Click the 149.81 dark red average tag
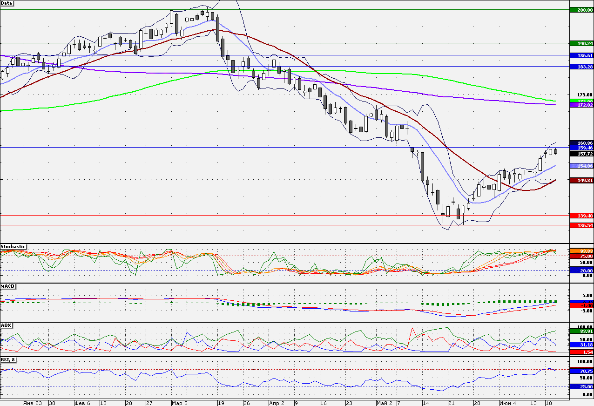Image resolution: width=594 pixels, height=406 pixels. 581,180
